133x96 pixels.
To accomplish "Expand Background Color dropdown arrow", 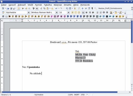I will click(x=123, y=13).
